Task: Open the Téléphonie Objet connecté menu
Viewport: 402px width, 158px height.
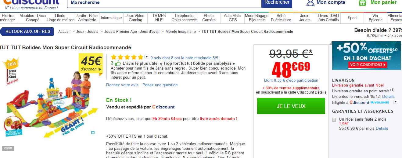Action: [x=184, y=18]
